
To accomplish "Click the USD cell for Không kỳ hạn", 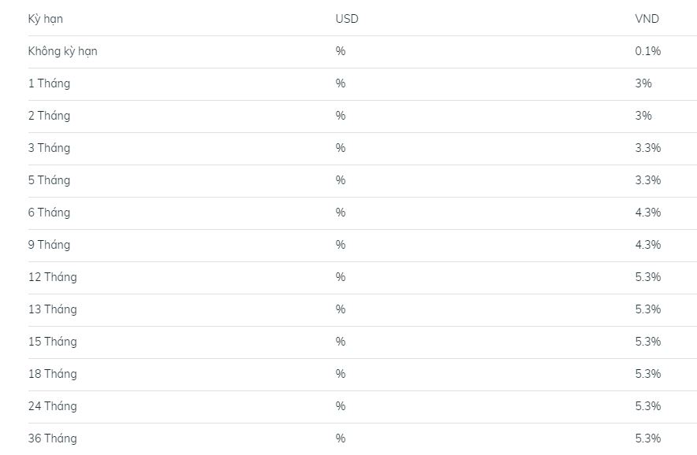I will 341,51.
